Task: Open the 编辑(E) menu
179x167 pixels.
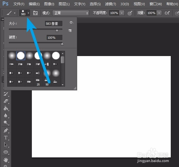Action: click(34, 4)
